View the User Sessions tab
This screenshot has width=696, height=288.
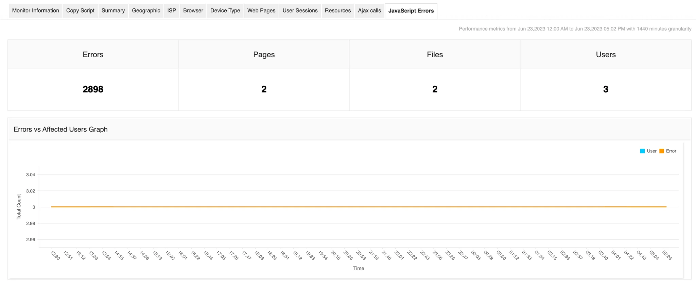coord(300,11)
